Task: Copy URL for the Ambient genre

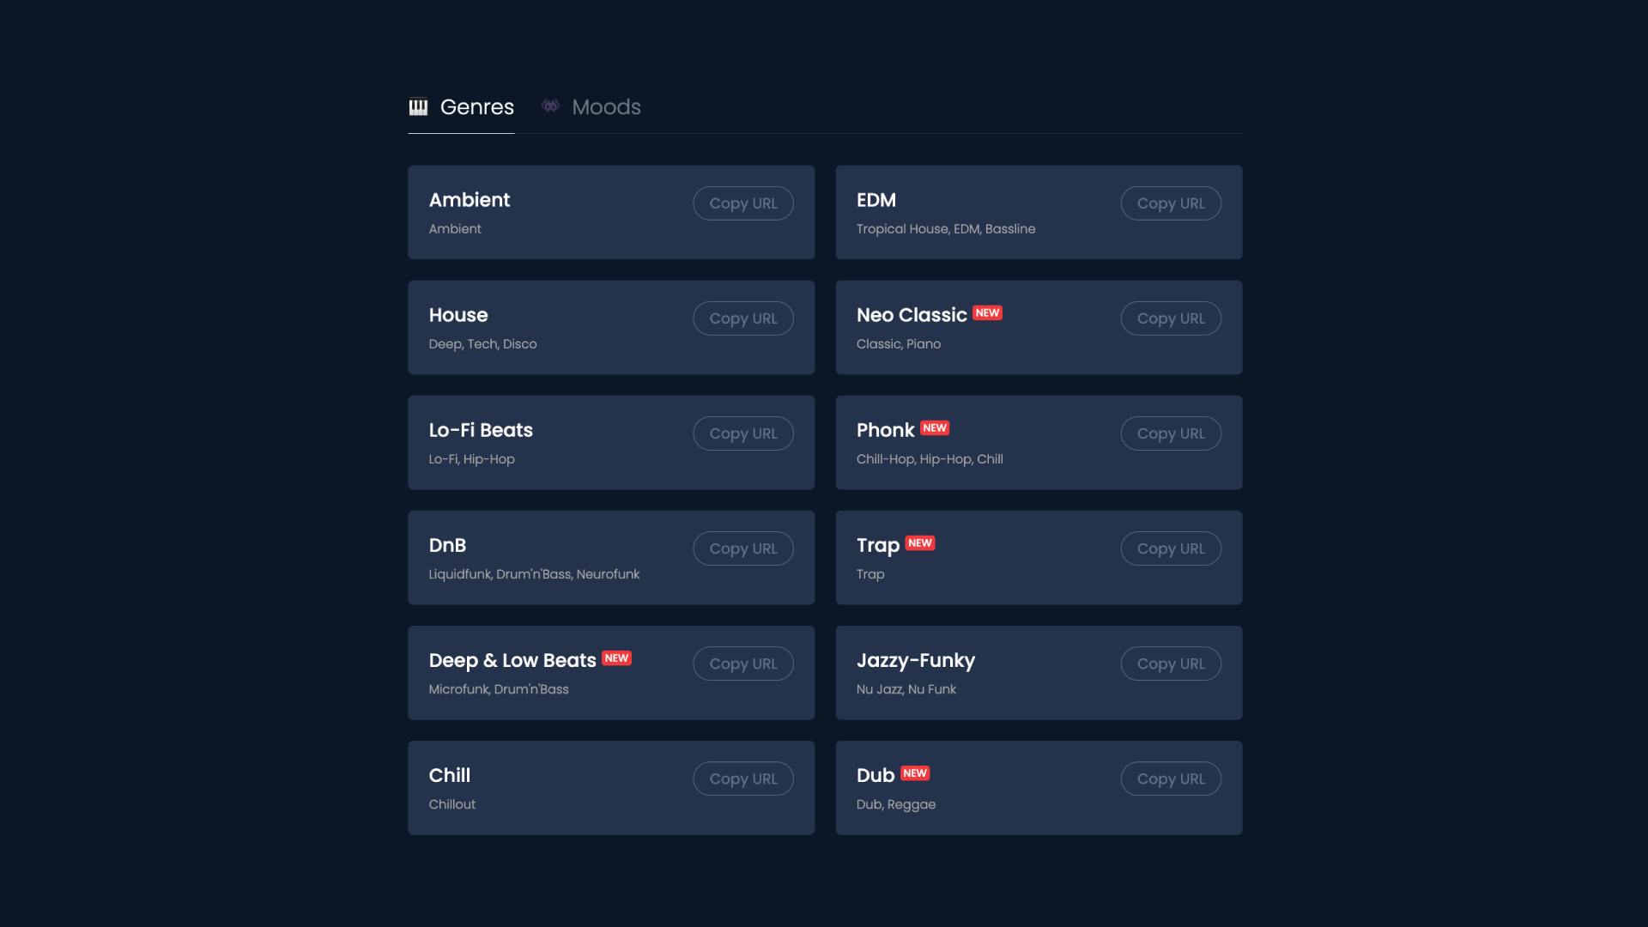Action: coord(742,203)
